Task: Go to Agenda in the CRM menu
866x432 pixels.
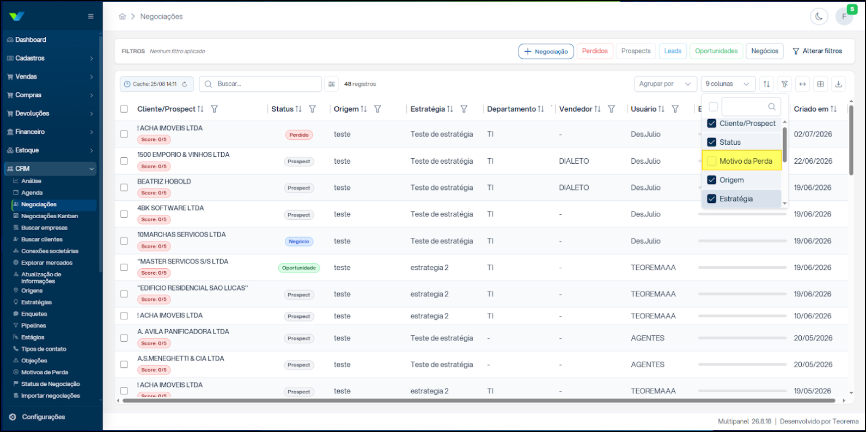Action: [32, 193]
